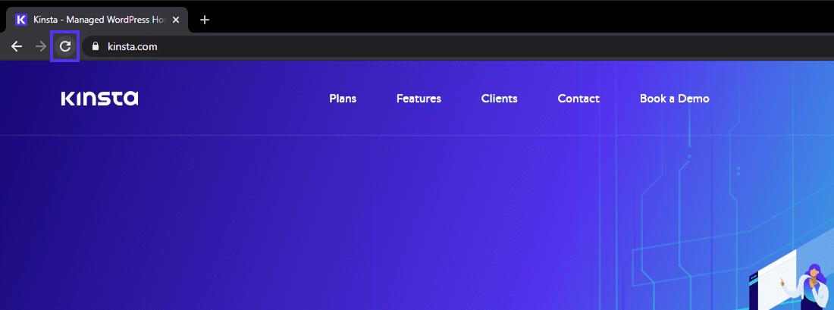Close the Kinsta Managed WordPress tab
The image size is (834, 310).
176,20
